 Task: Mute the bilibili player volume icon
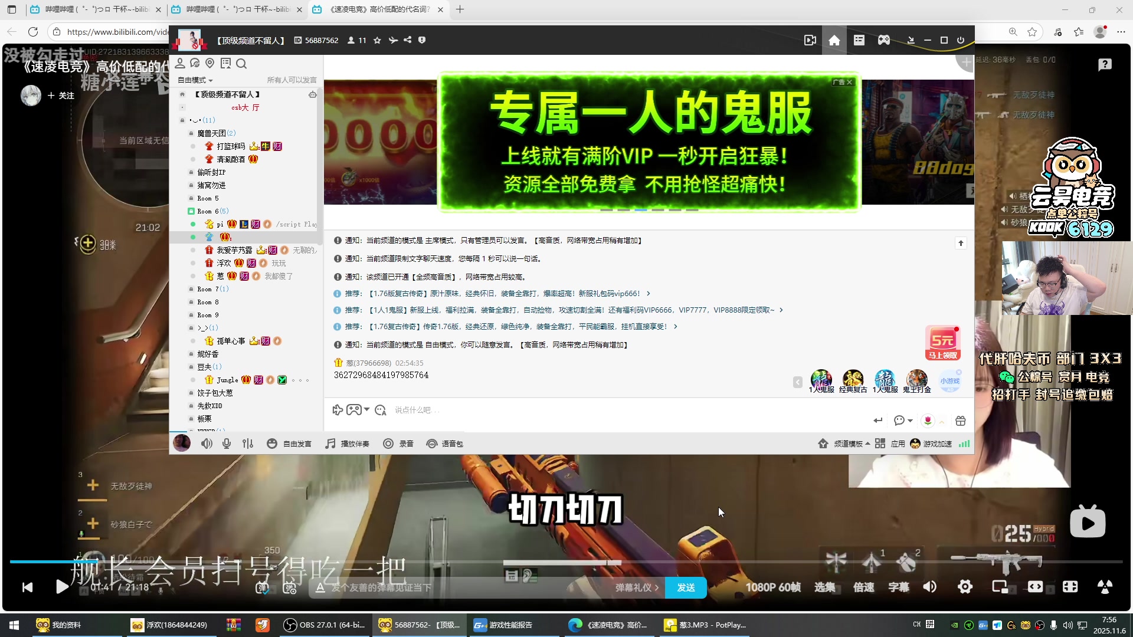click(929, 587)
